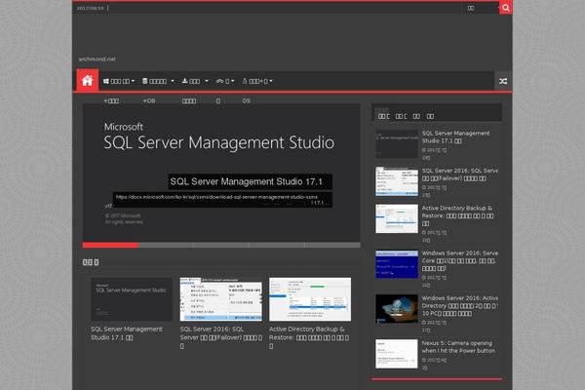This screenshot has height=390, width=585.
Task: Open sidebar SQL Server 2016 Failover link
Action: coord(459,175)
